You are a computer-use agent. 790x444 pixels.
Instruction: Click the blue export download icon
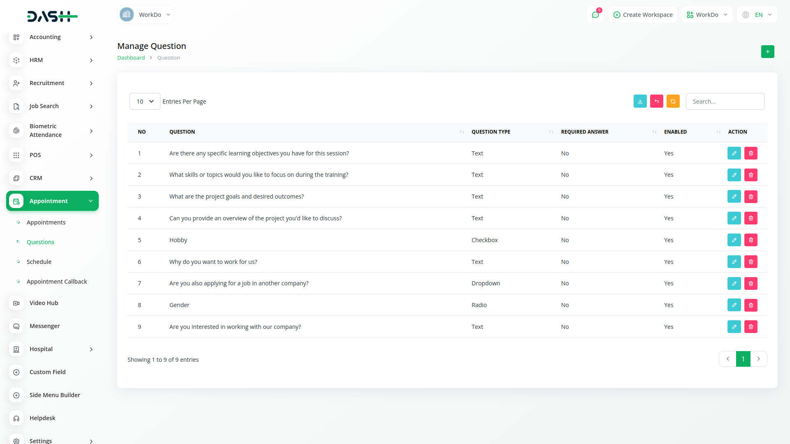click(640, 101)
